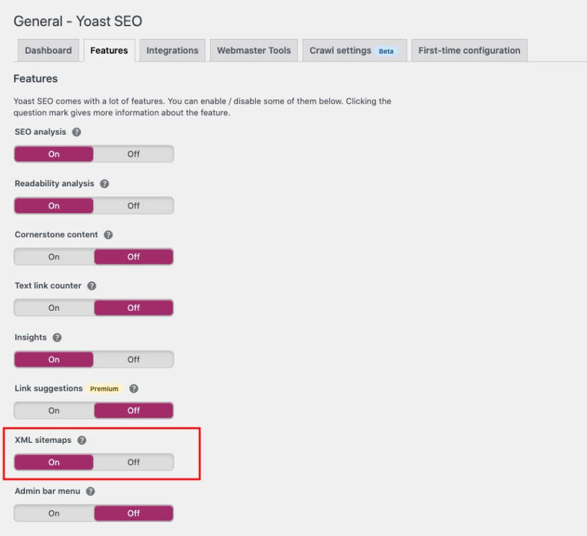
Task: Open Readability analysis help question mark
Action: tap(105, 184)
